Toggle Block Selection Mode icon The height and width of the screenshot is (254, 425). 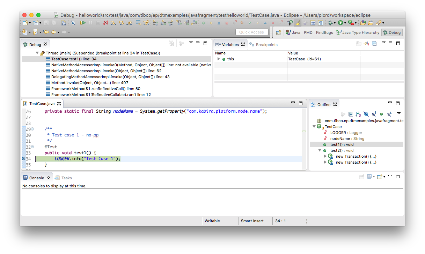pyautogui.click(x=313, y=23)
